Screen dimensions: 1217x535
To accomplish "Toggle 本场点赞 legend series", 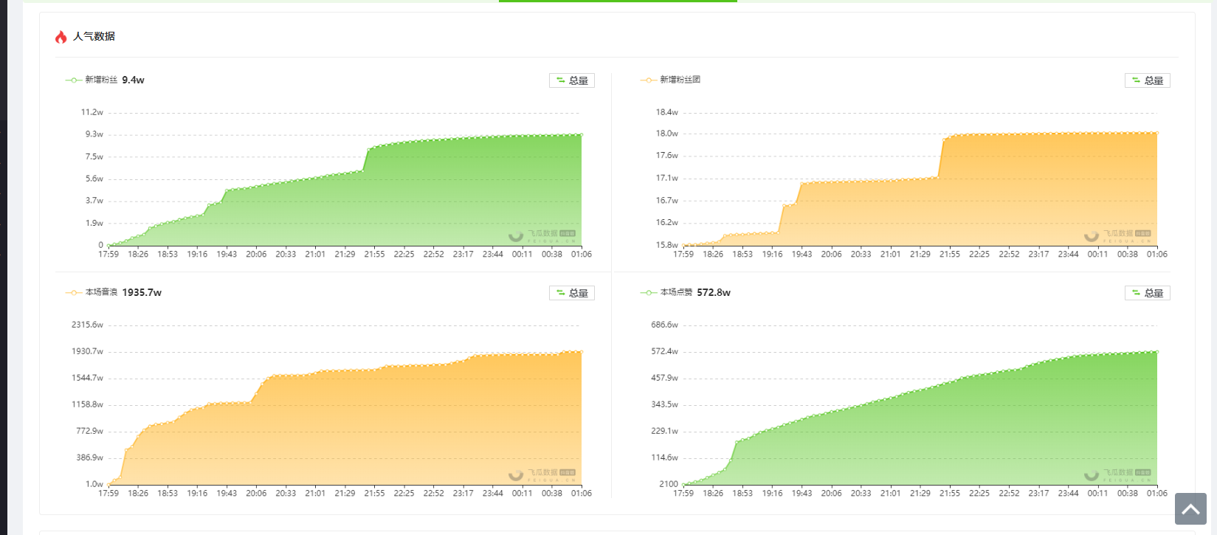I will click(x=666, y=292).
